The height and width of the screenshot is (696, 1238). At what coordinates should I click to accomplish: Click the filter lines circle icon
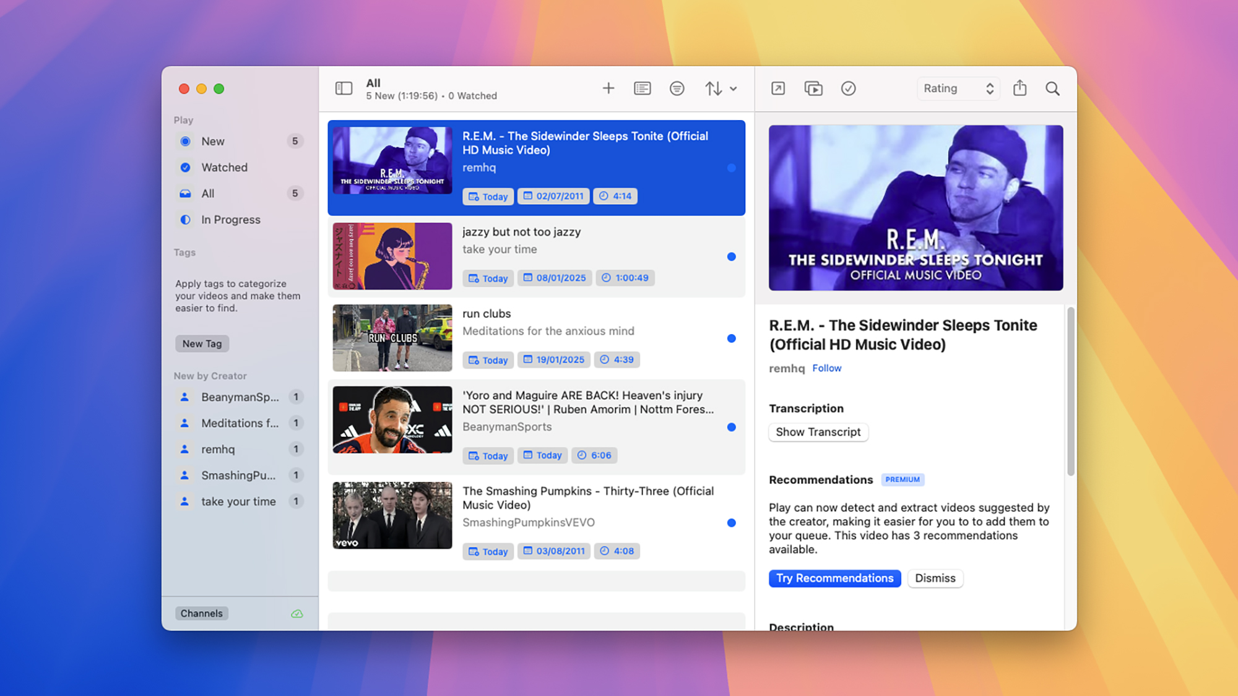[677, 88]
